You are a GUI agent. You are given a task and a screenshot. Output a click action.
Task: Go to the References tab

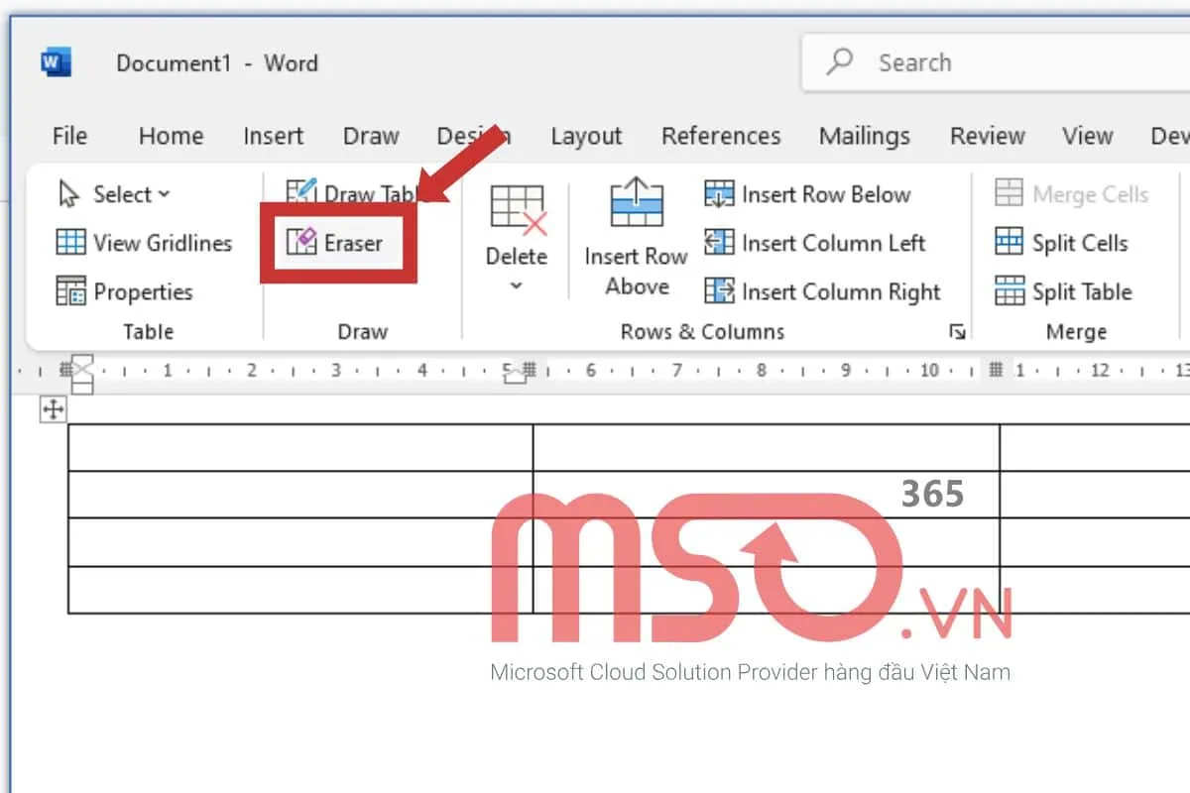point(721,136)
